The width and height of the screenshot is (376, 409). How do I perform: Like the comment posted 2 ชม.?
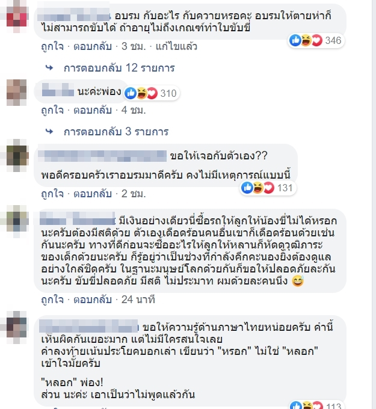pos(52,194)
